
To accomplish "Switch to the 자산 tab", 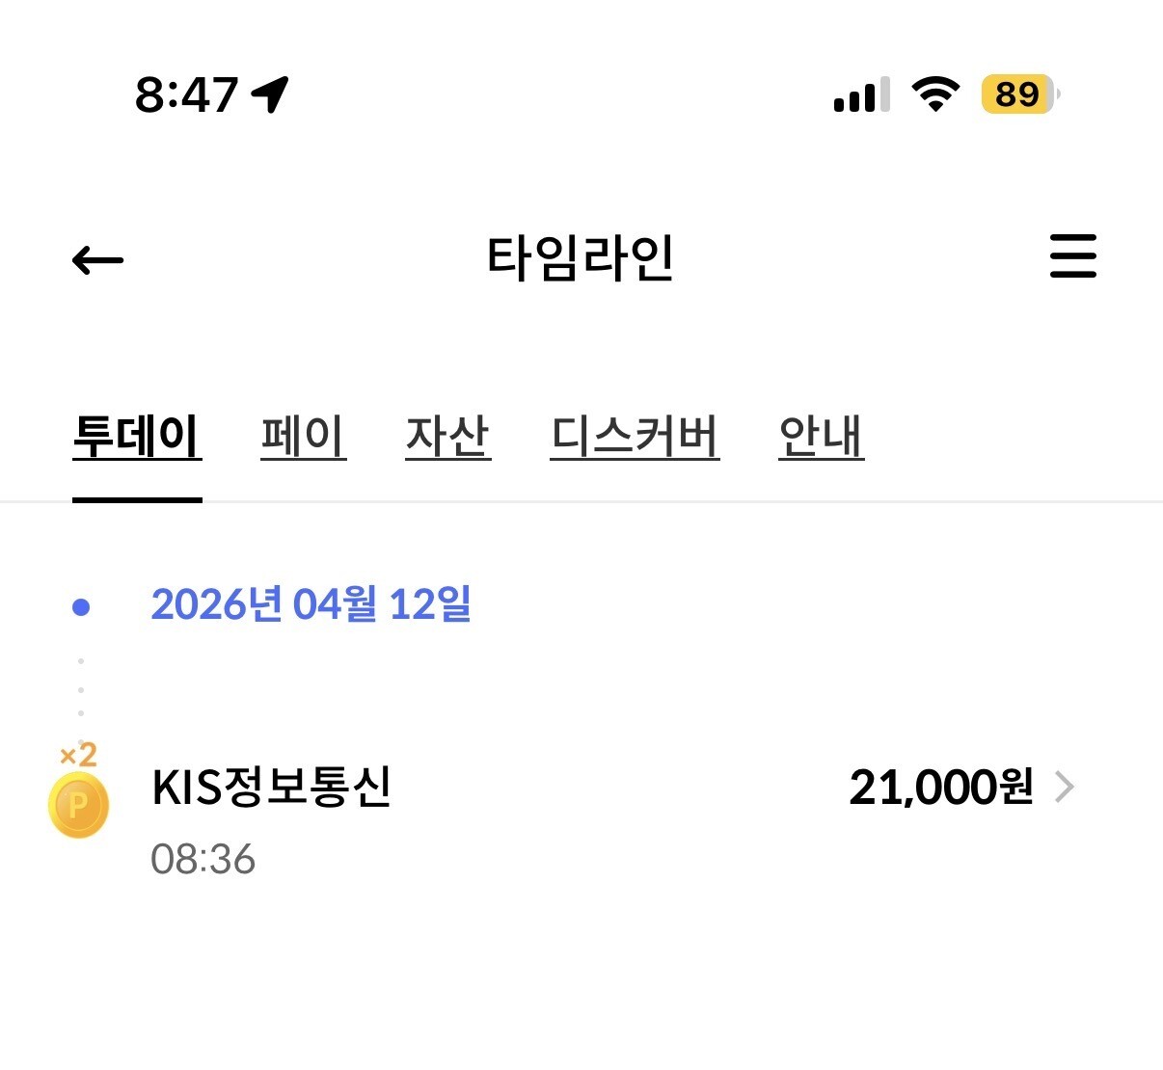I will [447, 436].
